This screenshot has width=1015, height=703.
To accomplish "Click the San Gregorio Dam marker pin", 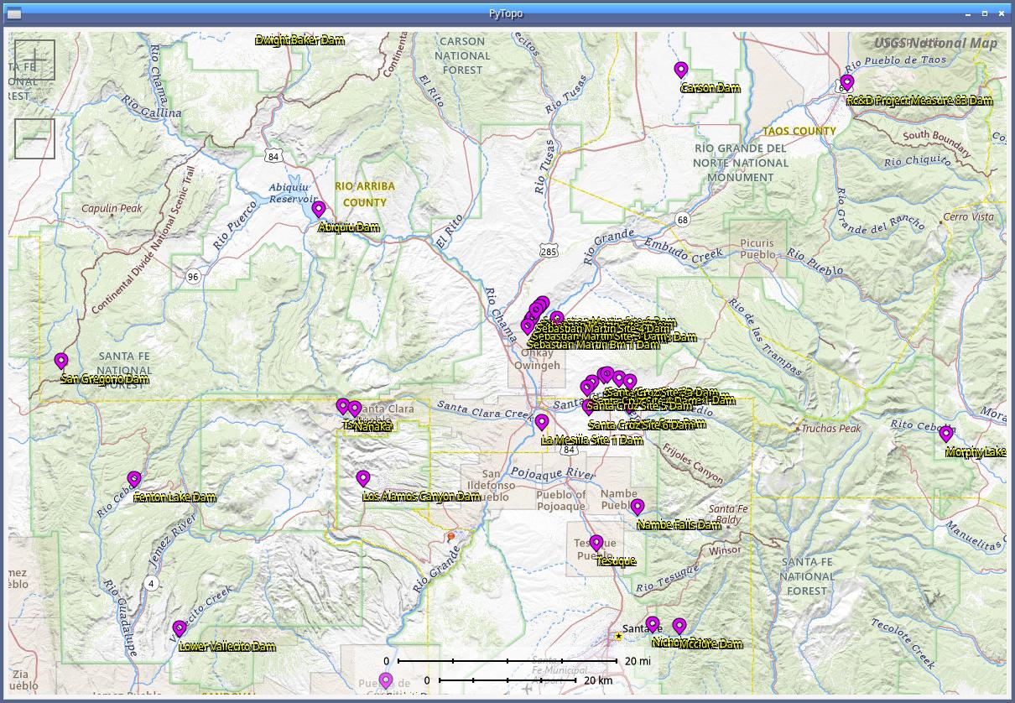I will pyautogui.click(x=61, y=361).
